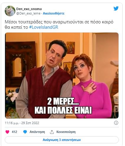Open Ανάγνωση 3 απαντήσεων replies button

point(62,140)
